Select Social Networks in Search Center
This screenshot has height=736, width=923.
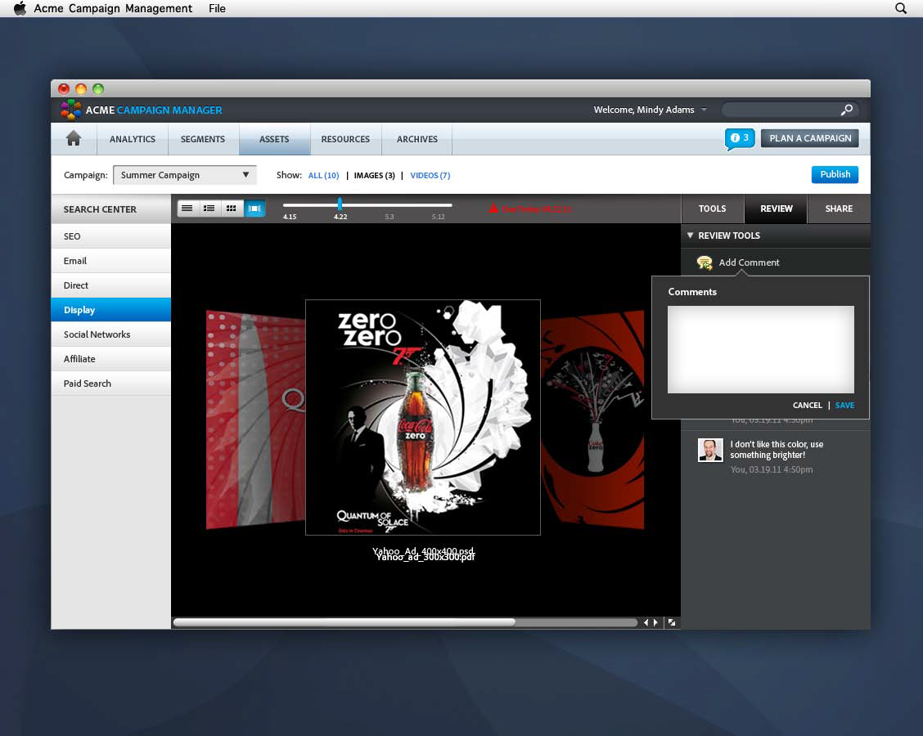(x=111, y=334)
